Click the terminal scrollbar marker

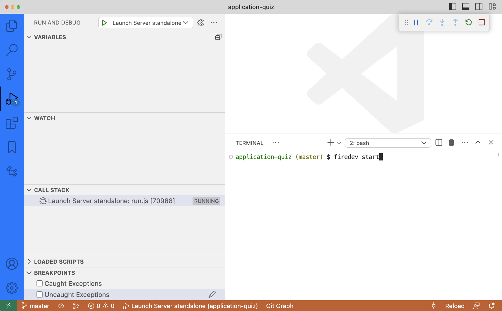498,155
